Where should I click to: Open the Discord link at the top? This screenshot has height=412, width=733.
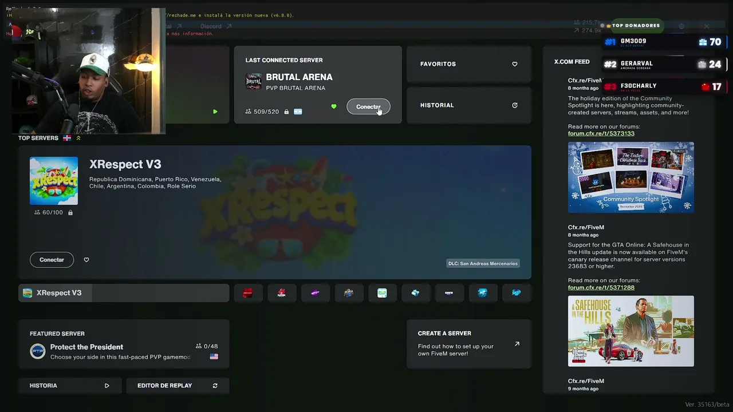(216, 26)
